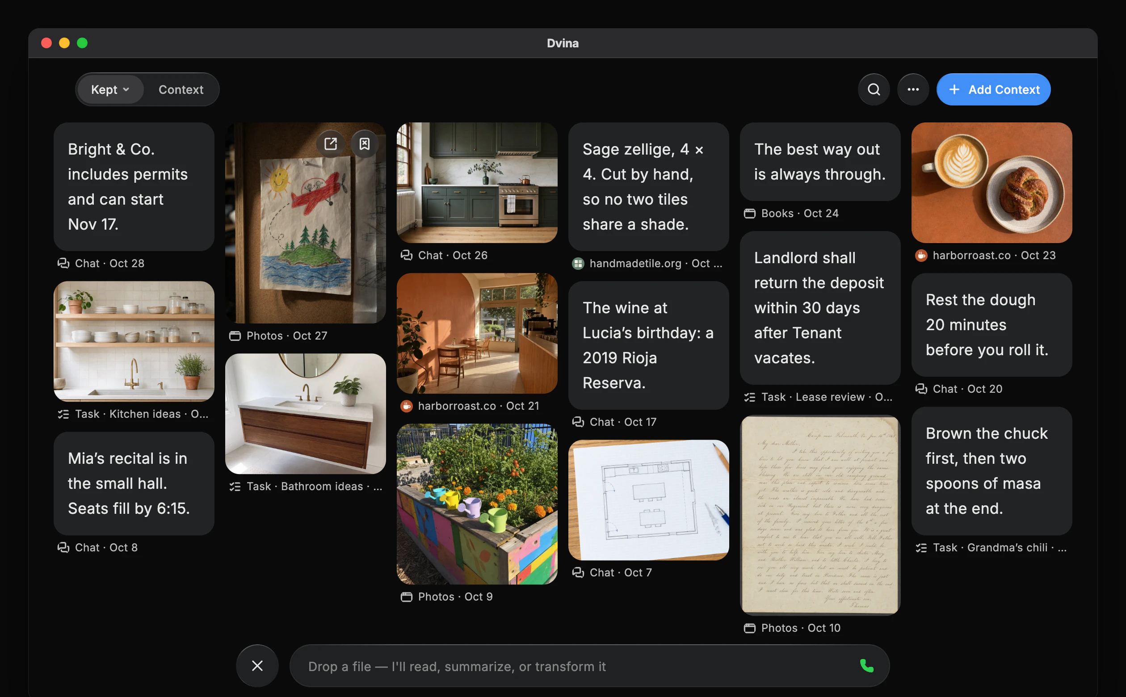Select the latte and pastry image
This screenshot has height=697, width=1126.
point(992,183)
